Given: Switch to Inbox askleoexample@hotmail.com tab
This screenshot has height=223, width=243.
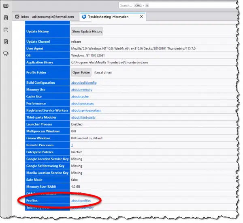Looking at the screenshot, I should click(45, 17).
